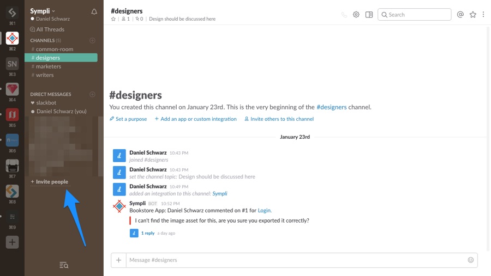Screen dimensions: 491x276
Task: Open the dark workspace icon labeled ⌘9
Action: pyautogui.click(x=12, y=217)
